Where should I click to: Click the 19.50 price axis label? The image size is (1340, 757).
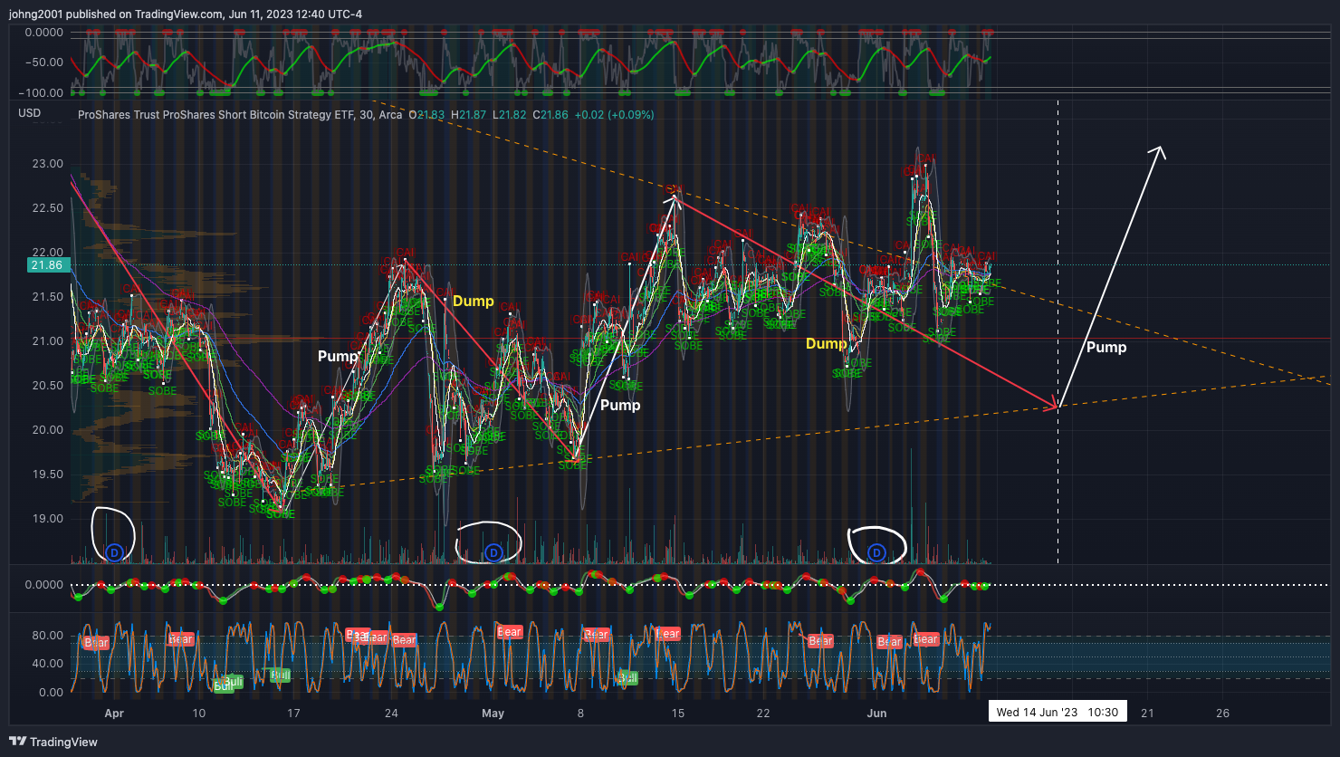pos(48,474)
